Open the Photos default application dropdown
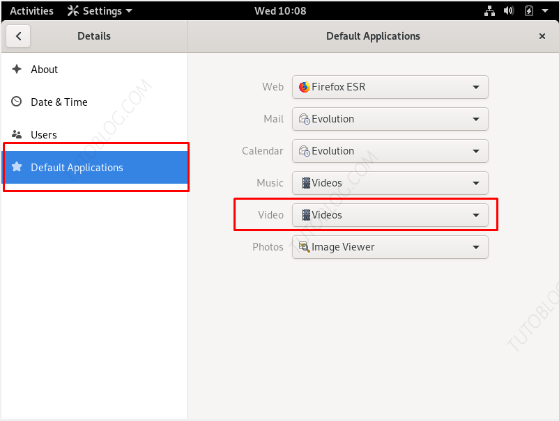This screenshot has height=421, width=559. click(x=390, y=247)
